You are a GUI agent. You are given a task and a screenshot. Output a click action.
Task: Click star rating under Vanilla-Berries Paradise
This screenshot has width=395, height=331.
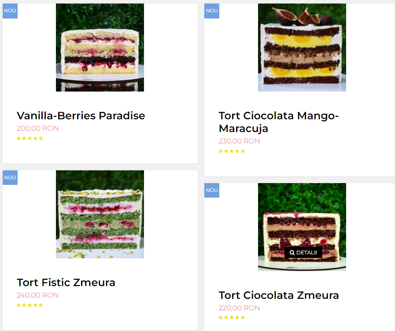point(30,138)
